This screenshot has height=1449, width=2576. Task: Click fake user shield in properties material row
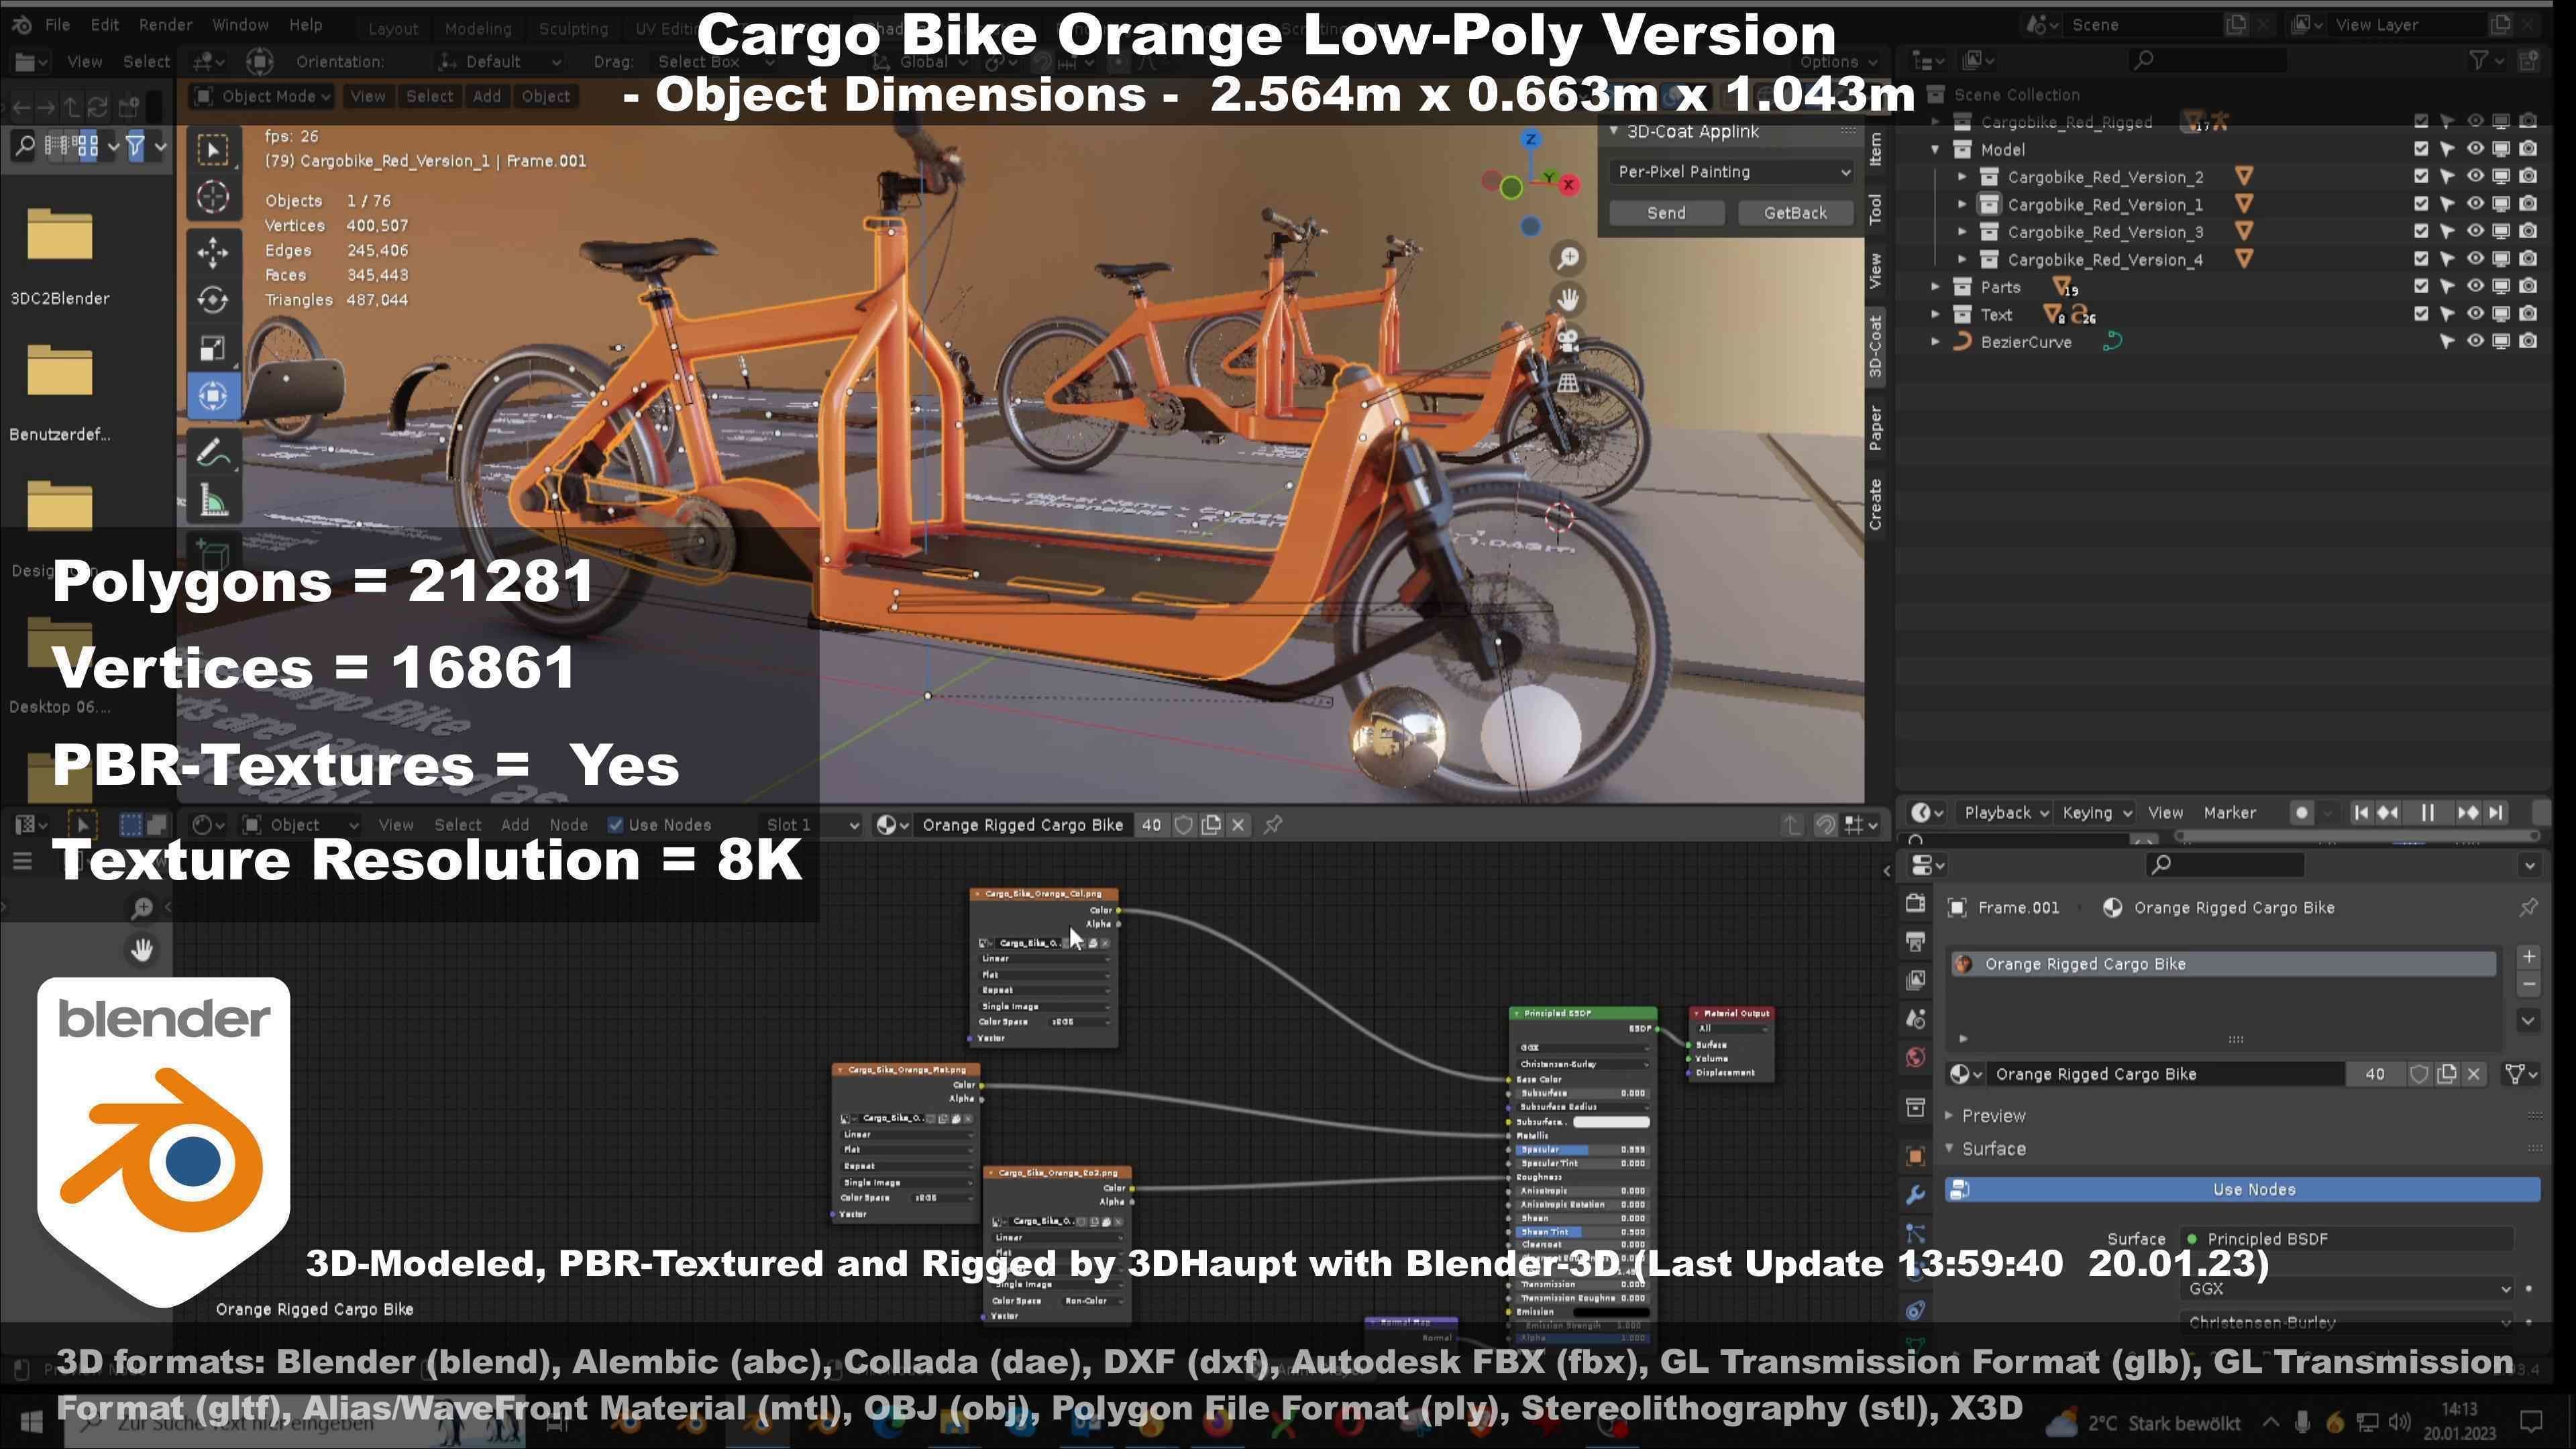pyautogui.click(x=2419, y=1074)
